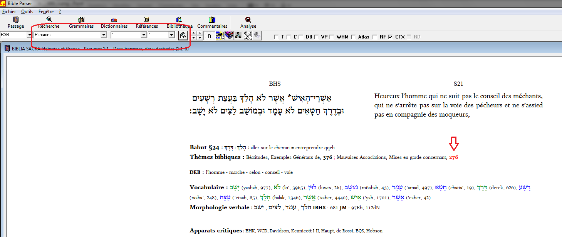Click the R button in toolbar
The width and height of the screenshot is (562, 237).
(x=210, y=35)
